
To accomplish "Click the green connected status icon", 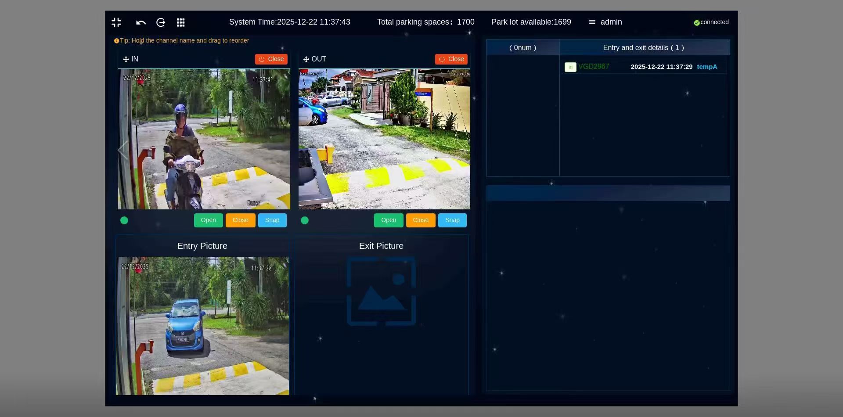I will [x=696, y=23].
